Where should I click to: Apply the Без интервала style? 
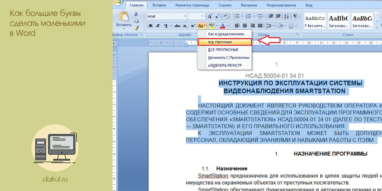point(314,21)
